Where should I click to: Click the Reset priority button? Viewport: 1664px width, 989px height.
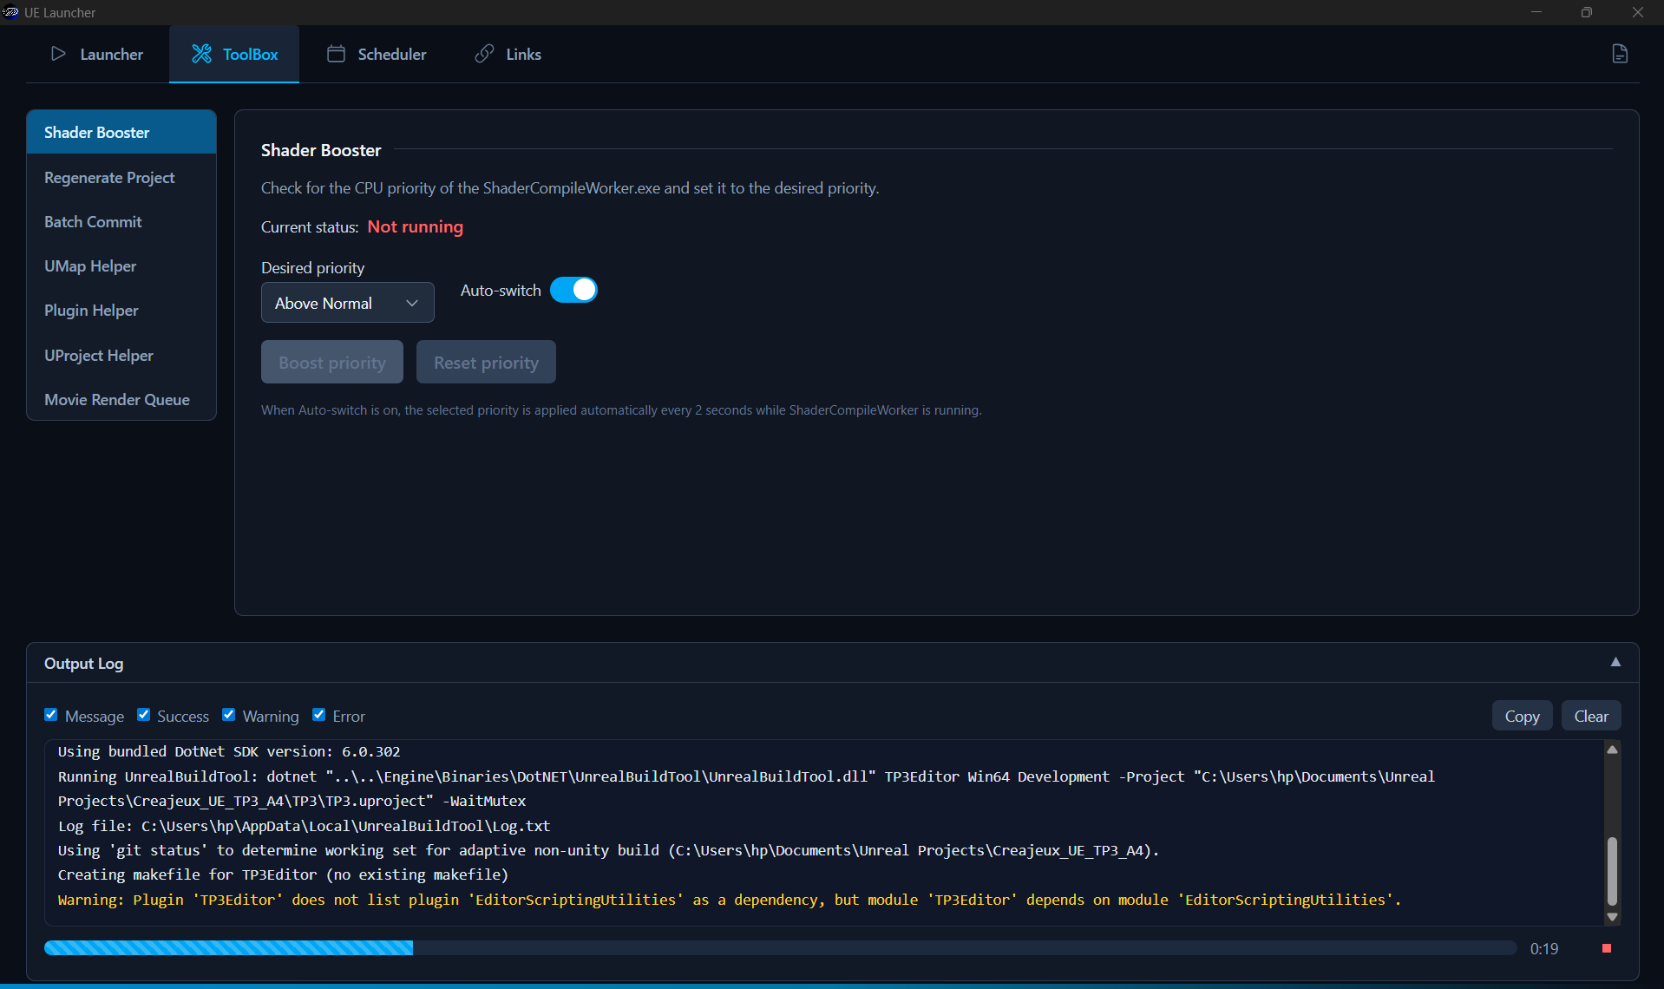(x=486, y=362)
